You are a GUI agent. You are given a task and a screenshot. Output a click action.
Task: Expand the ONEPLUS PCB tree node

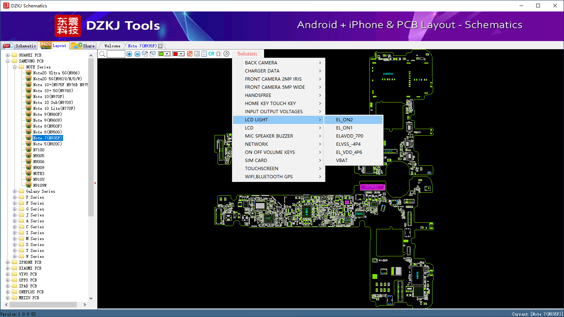coord(7,292)
